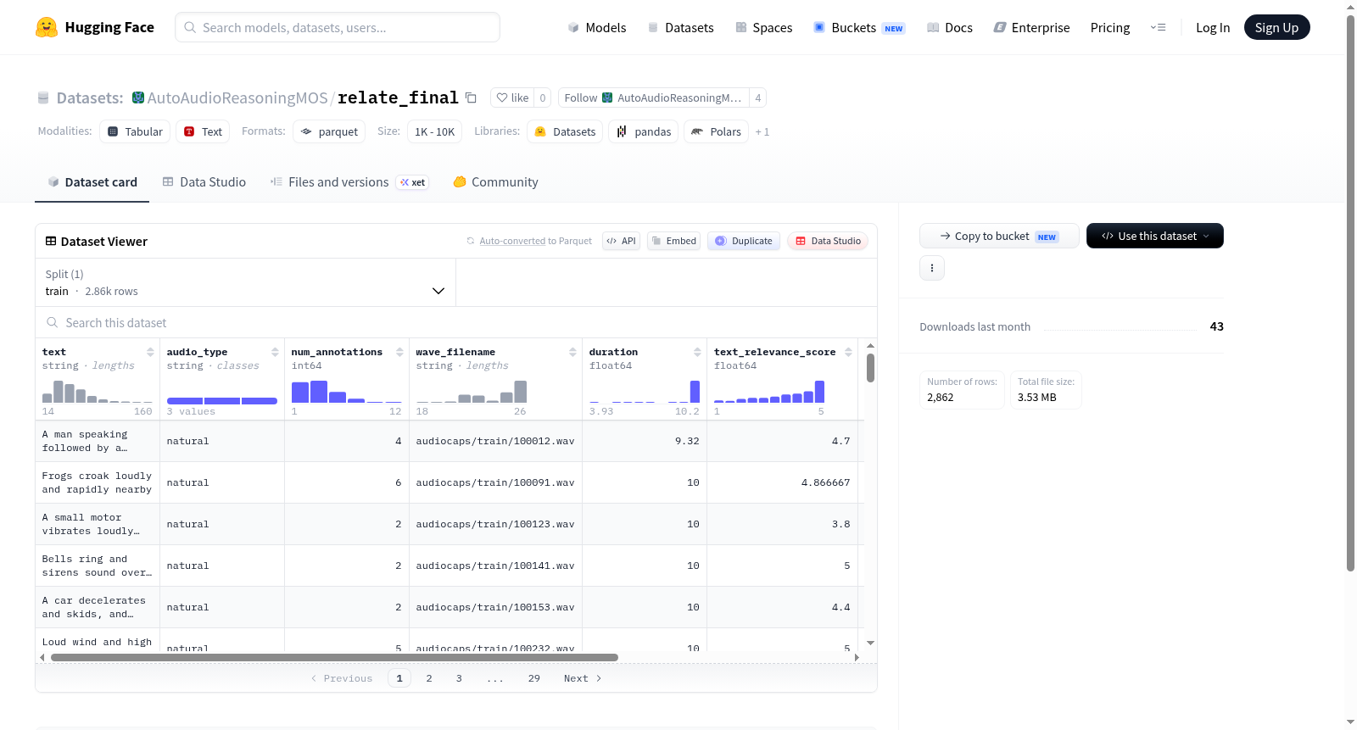The height and width of the screenshot is (730, 1357).
Task: Open the API button in viewer
Action: coord(621,241)
